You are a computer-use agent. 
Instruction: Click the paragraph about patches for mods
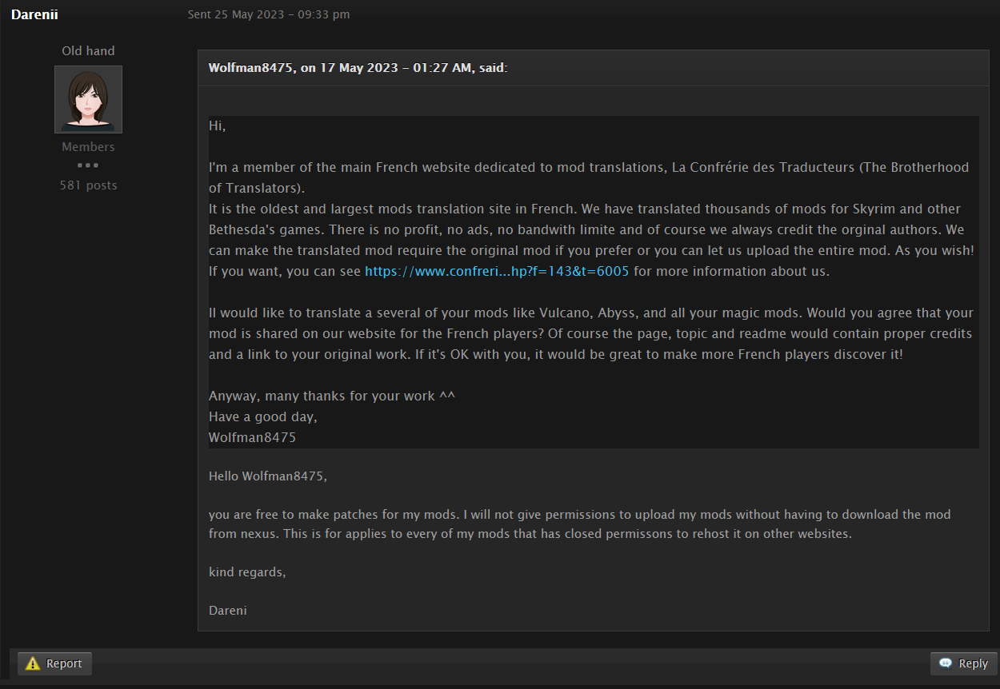point(580,524)
